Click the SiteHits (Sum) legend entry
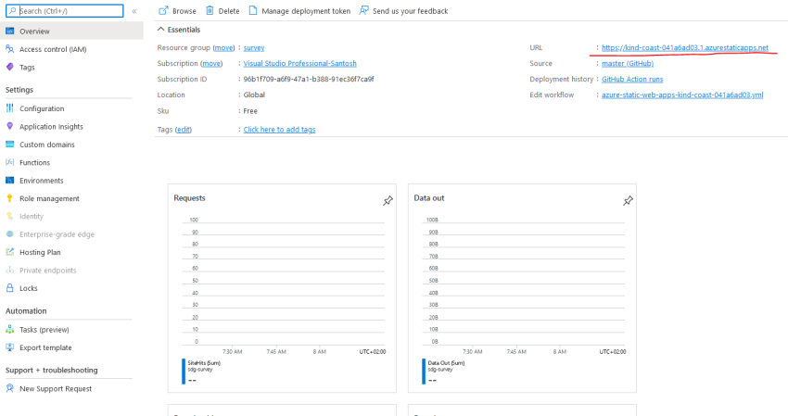The height and width of the screenshot is (416, 788). (204, 363)
